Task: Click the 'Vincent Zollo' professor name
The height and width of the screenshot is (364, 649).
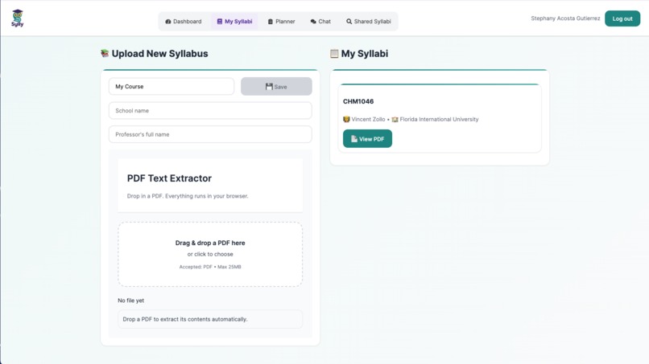Action: point(368,120)
